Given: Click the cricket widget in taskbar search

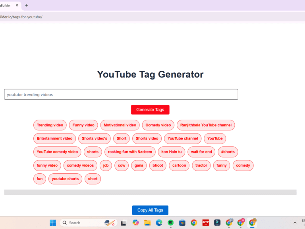Looking at the screenshot, I should pos(110,223).
